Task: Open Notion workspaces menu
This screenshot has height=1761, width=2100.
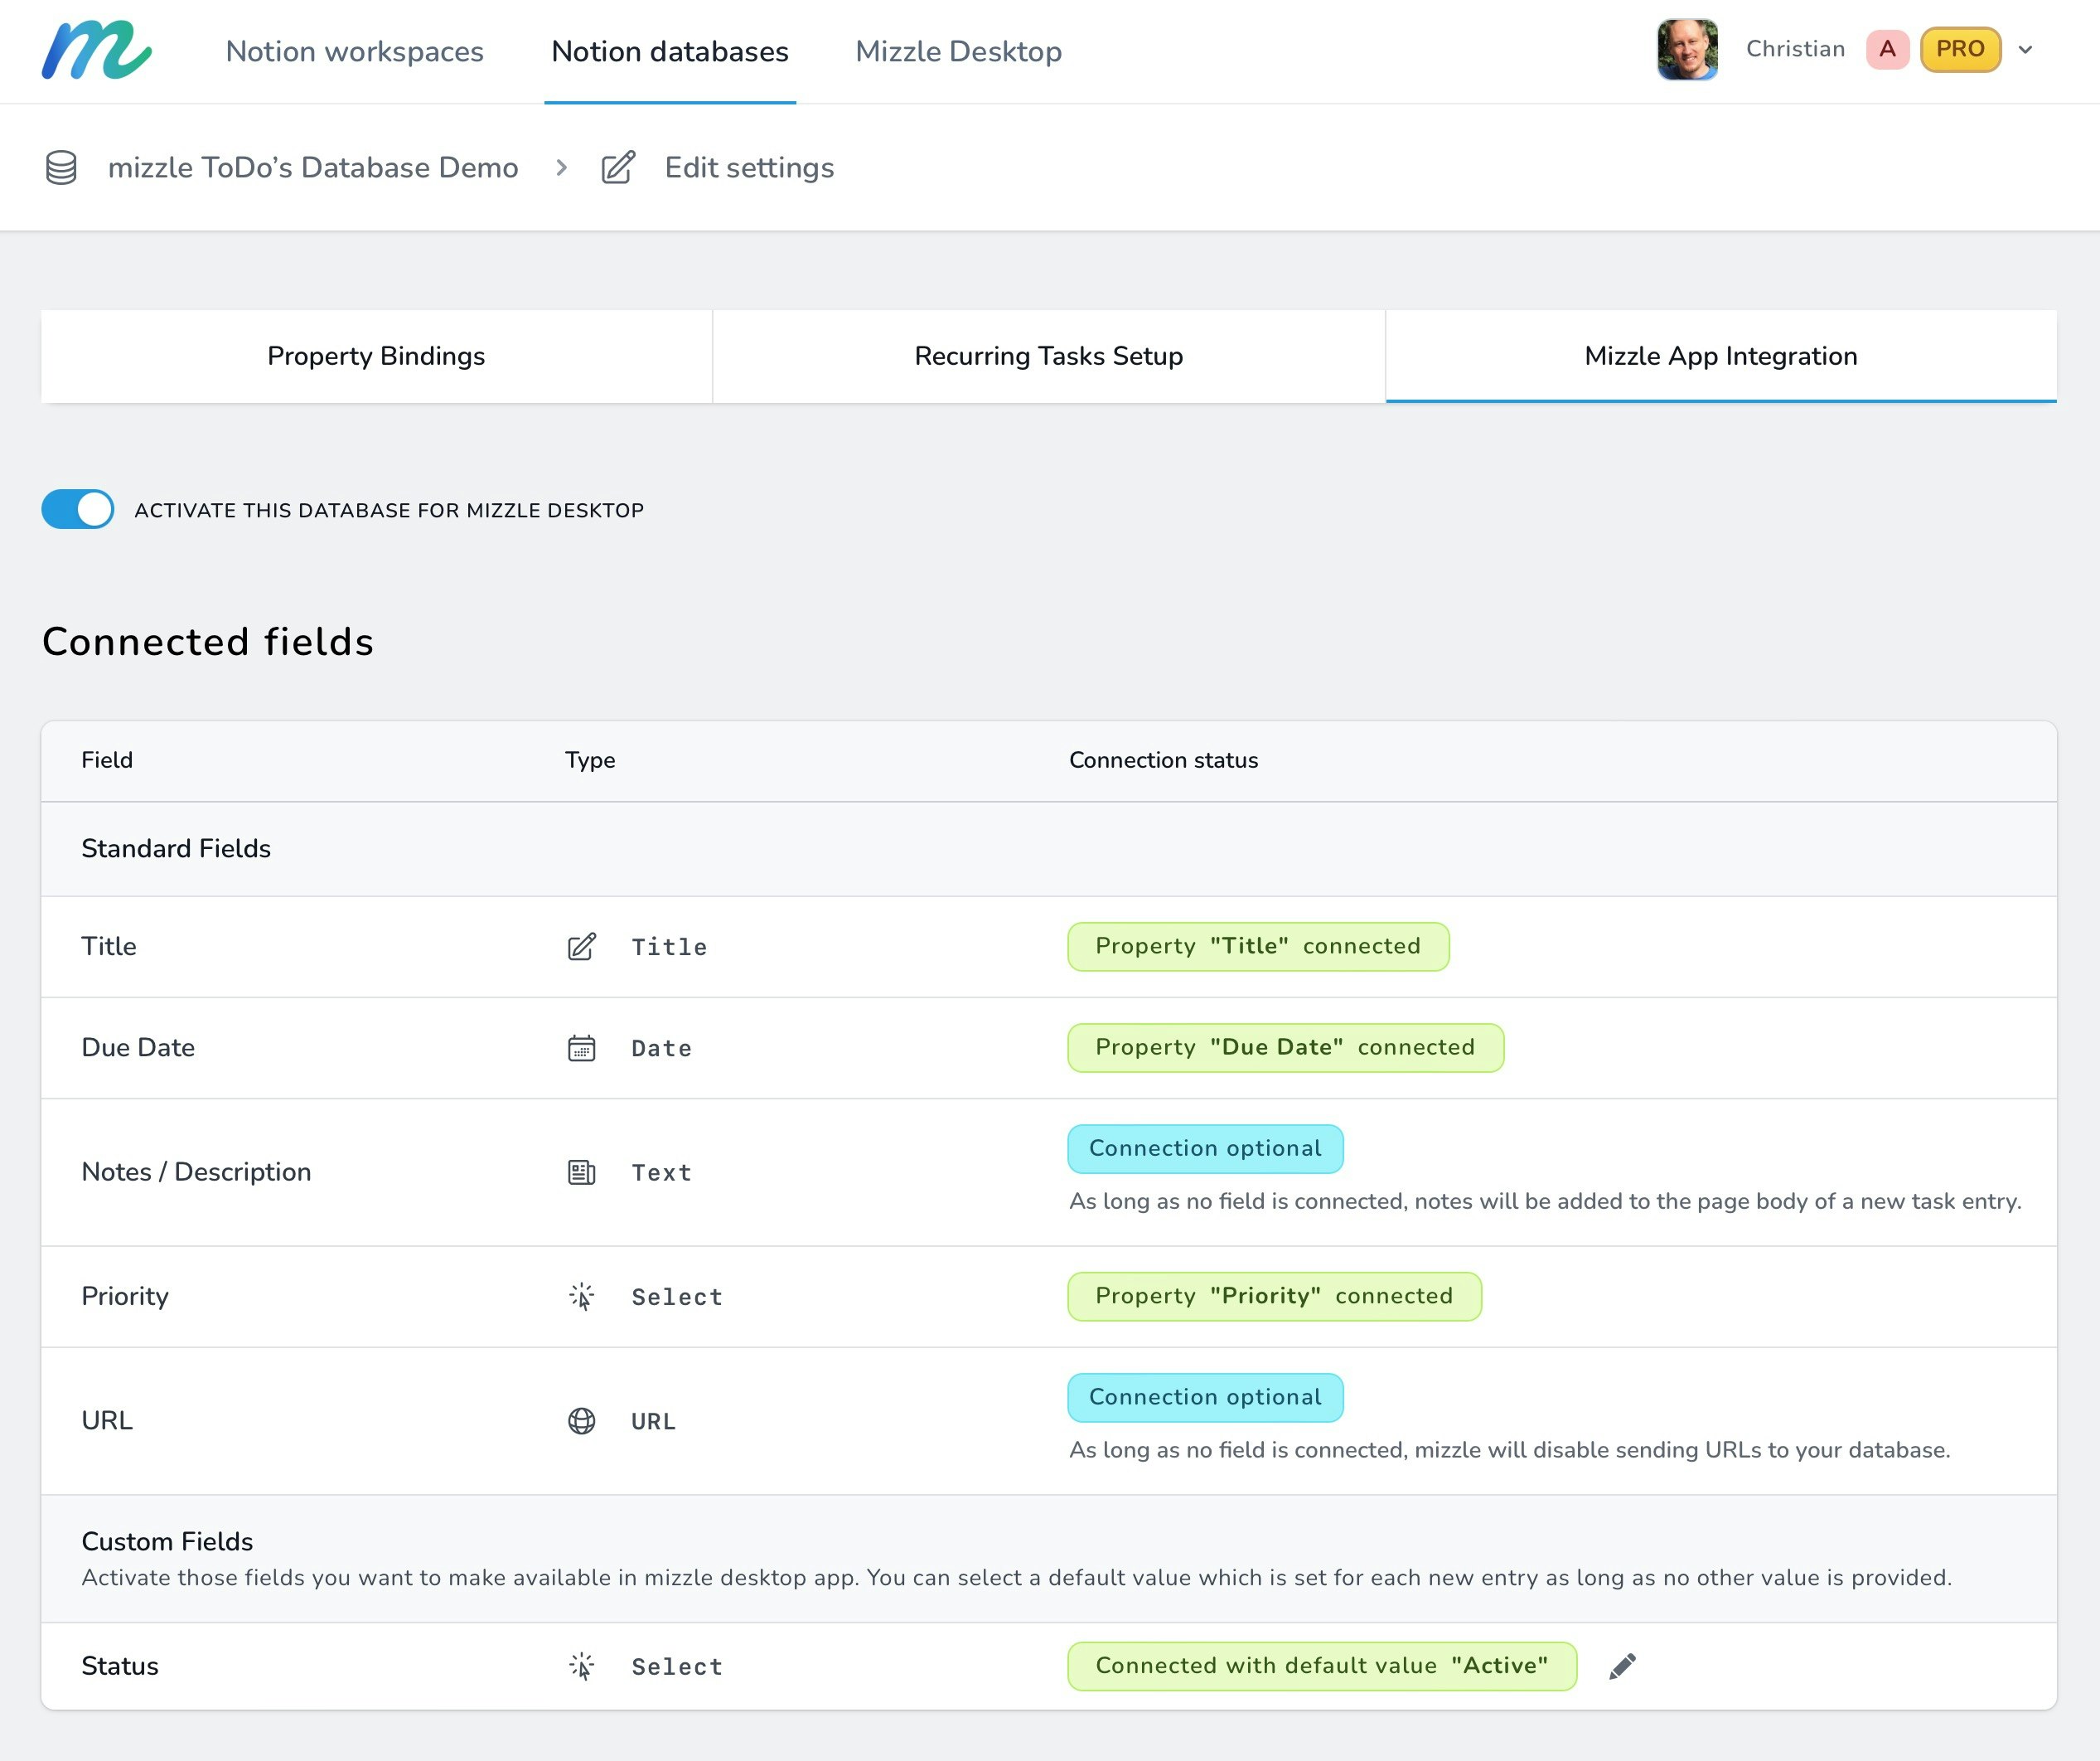Action: [x=355, y=51]
